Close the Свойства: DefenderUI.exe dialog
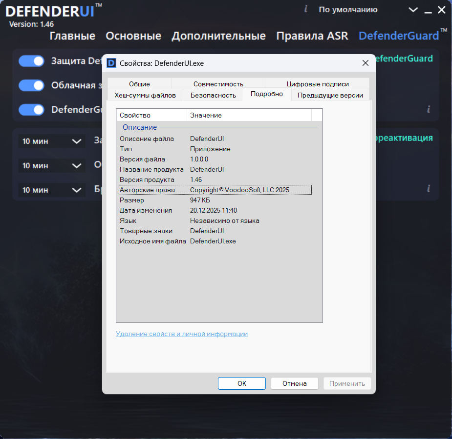The height and width of the screenshot is (439, 452). point(365,63)
